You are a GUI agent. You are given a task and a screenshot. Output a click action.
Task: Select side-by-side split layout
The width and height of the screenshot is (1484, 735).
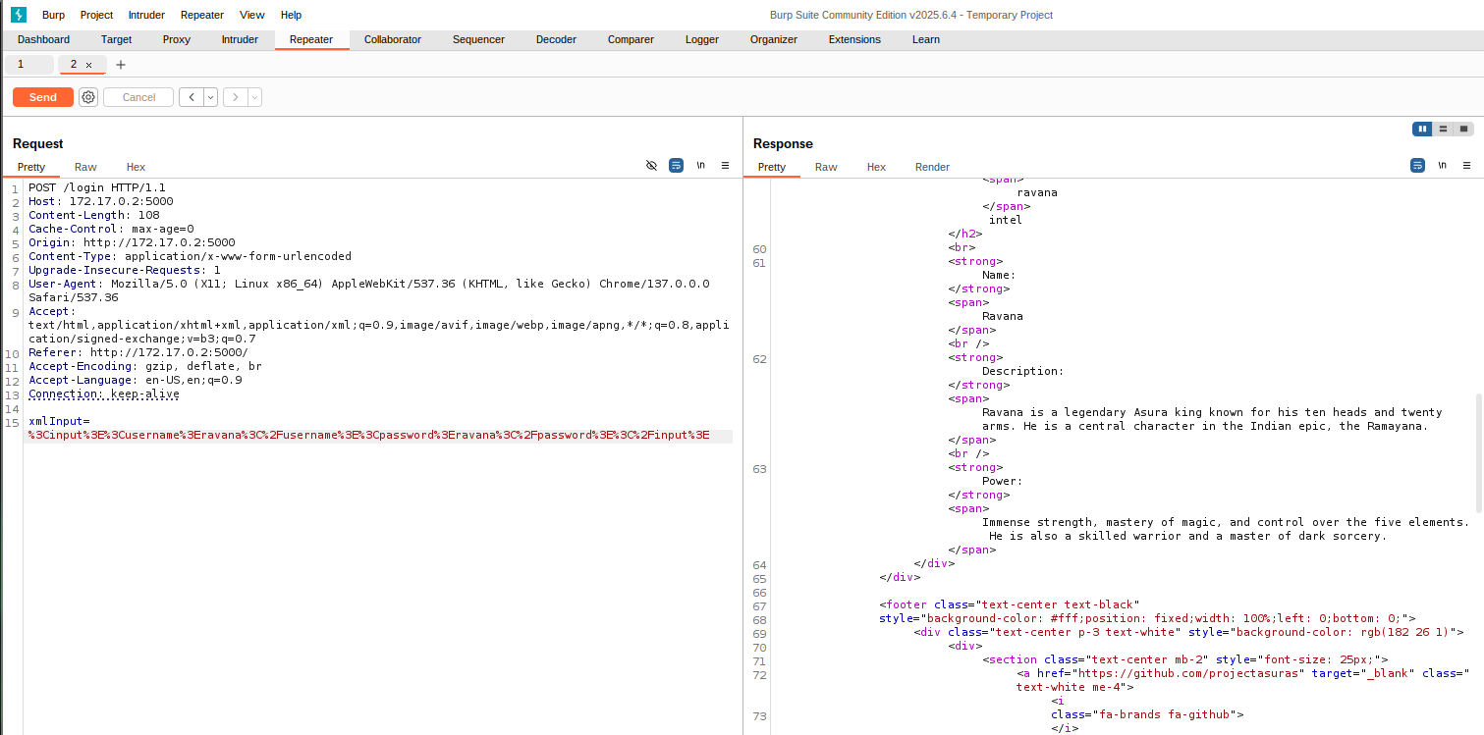click(x=1422, y=129)
